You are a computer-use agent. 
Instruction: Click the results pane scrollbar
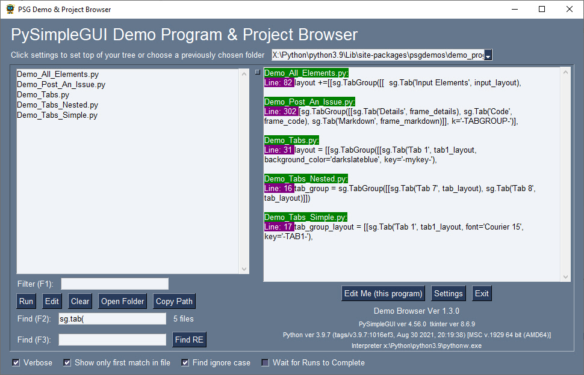pos(566,174)
